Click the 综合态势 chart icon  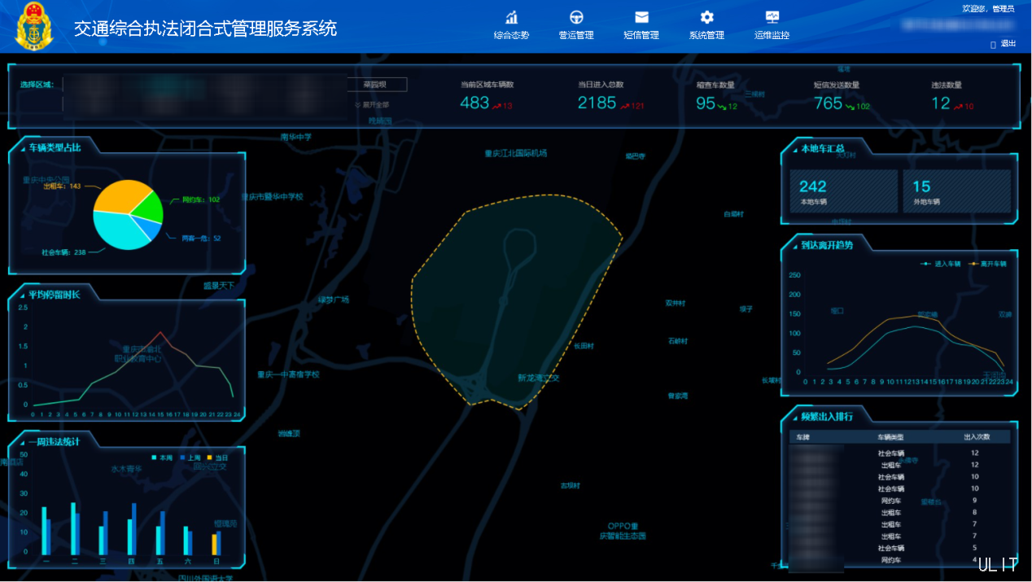(510, 18)
